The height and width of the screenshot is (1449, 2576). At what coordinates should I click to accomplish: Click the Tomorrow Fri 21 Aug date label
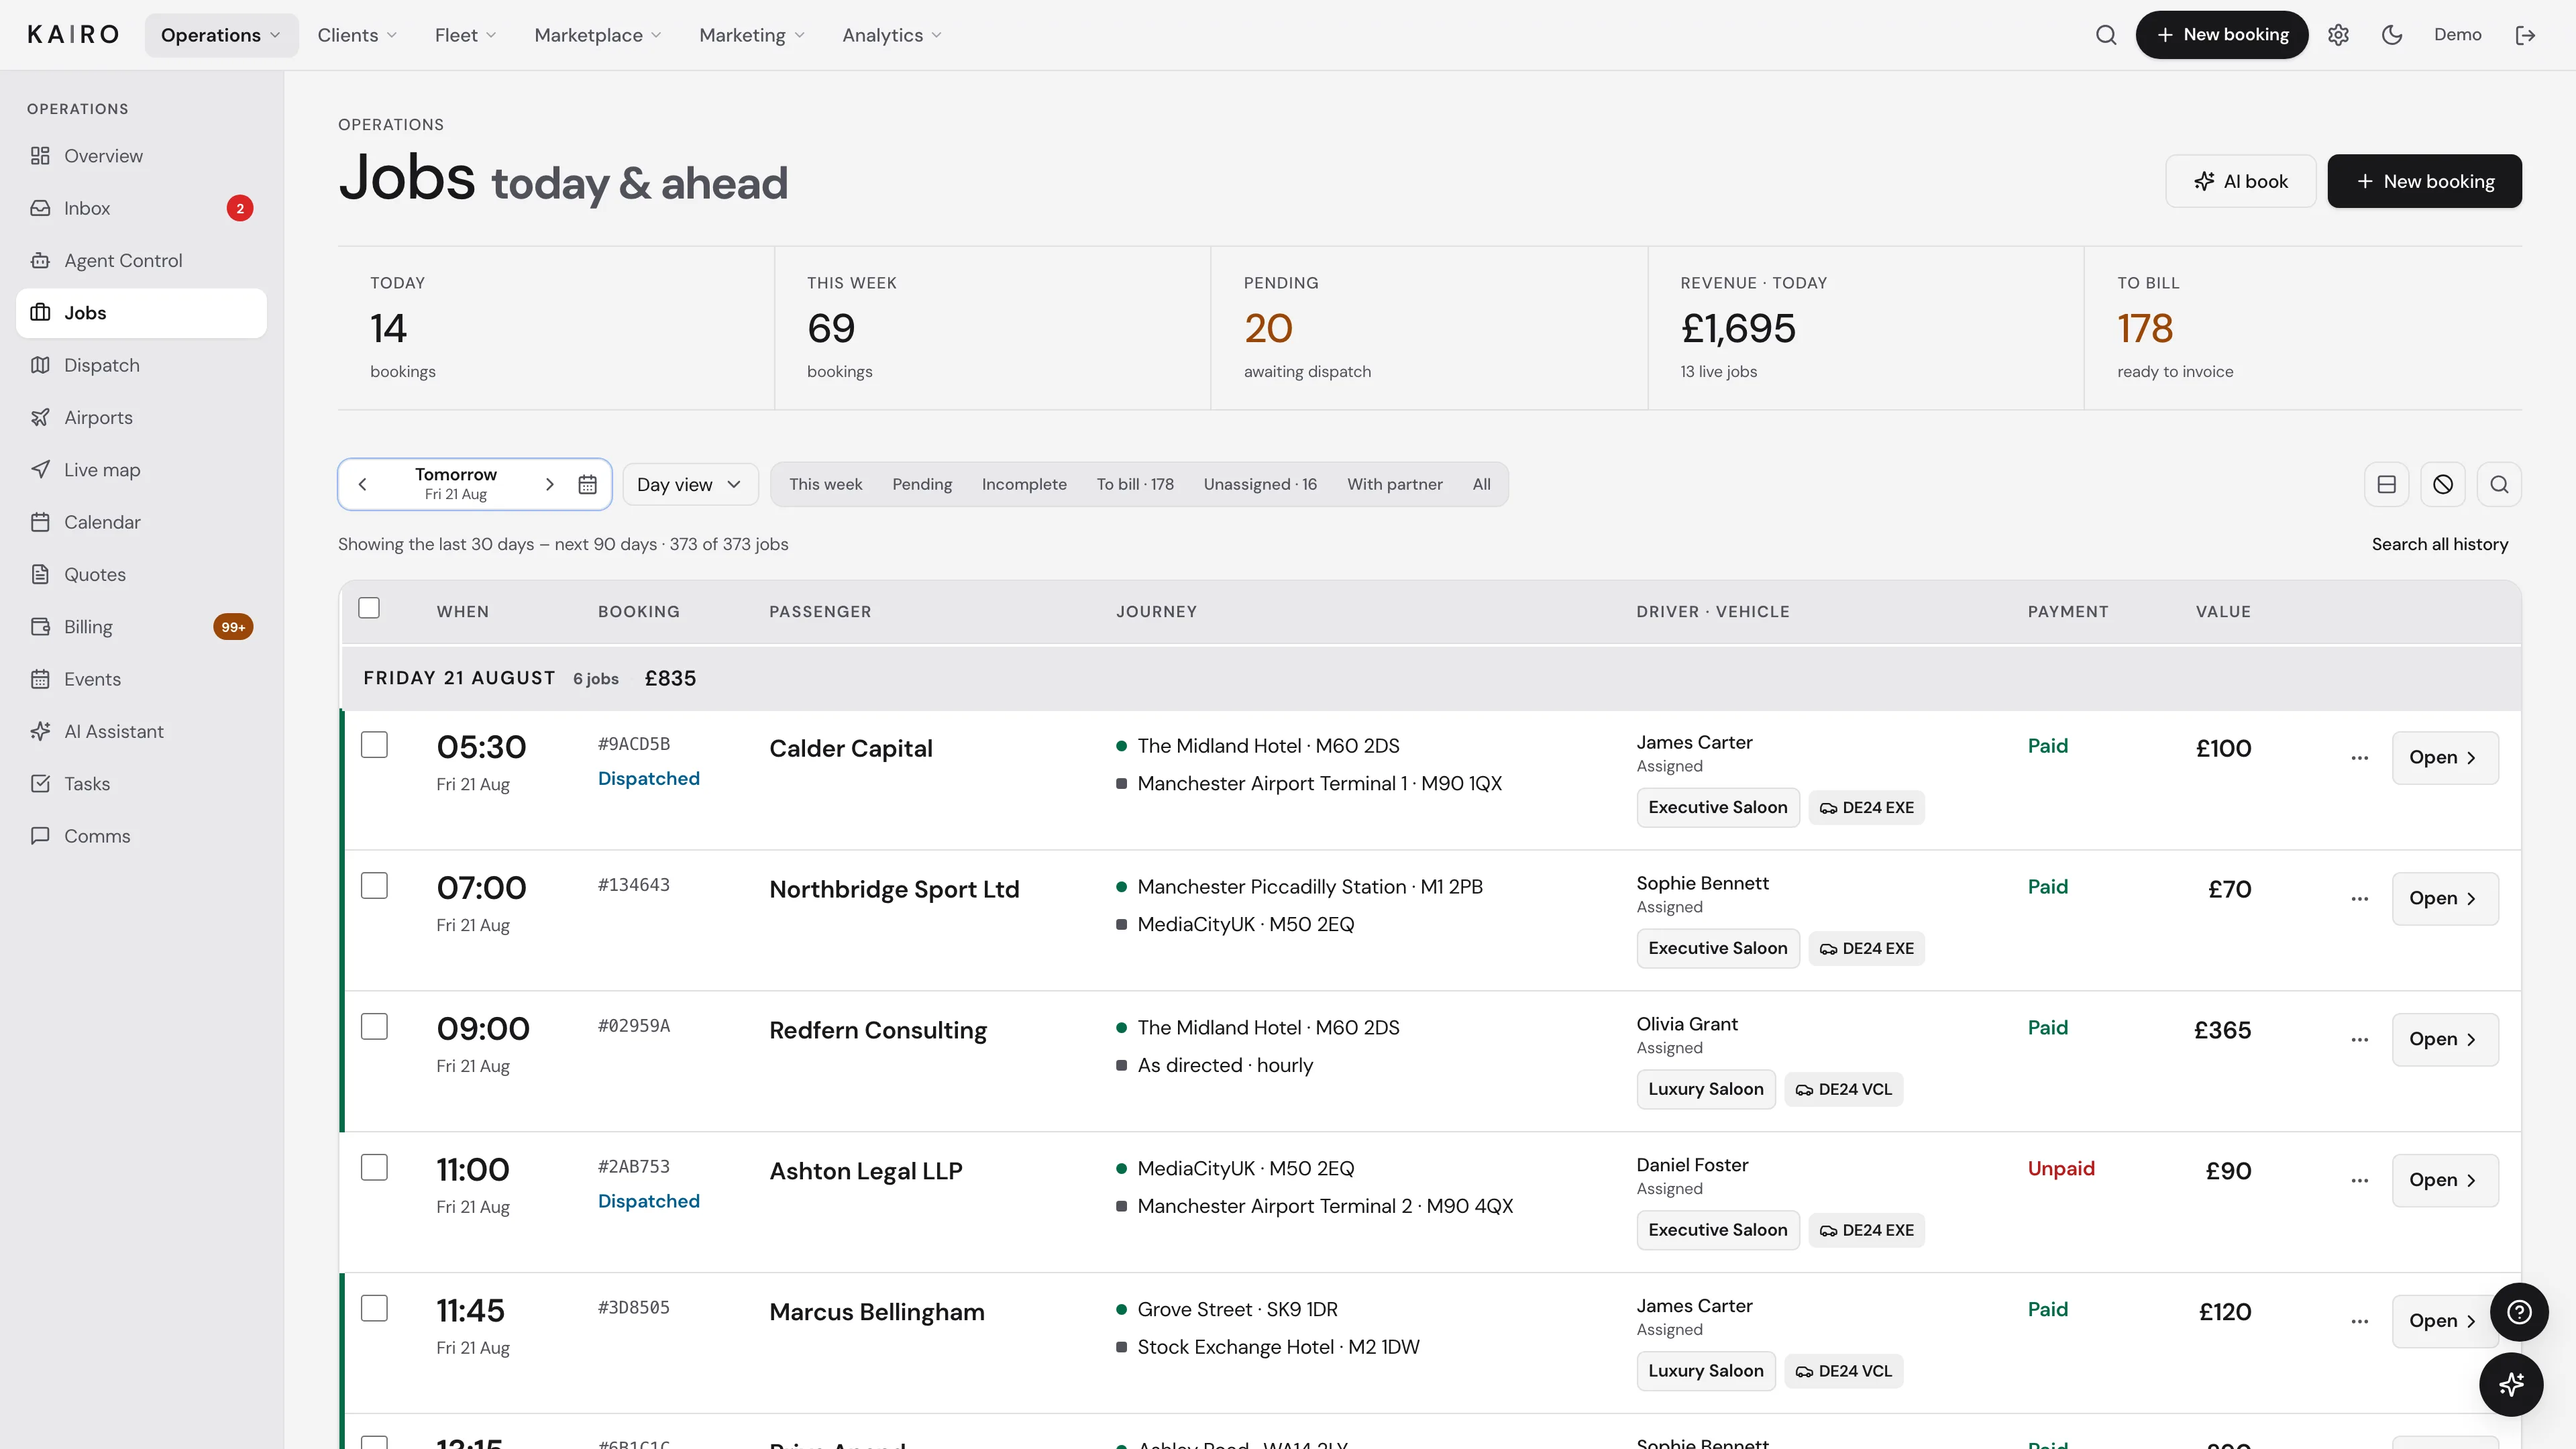pyautogui.click(x=456, y=484)
